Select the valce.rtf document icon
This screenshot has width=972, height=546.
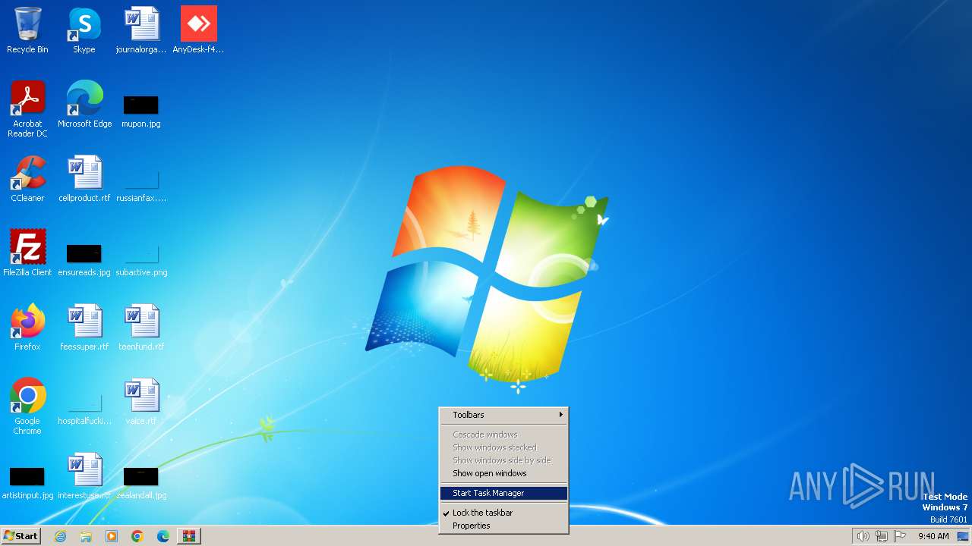pyautogui.click(x=141, y=402)
